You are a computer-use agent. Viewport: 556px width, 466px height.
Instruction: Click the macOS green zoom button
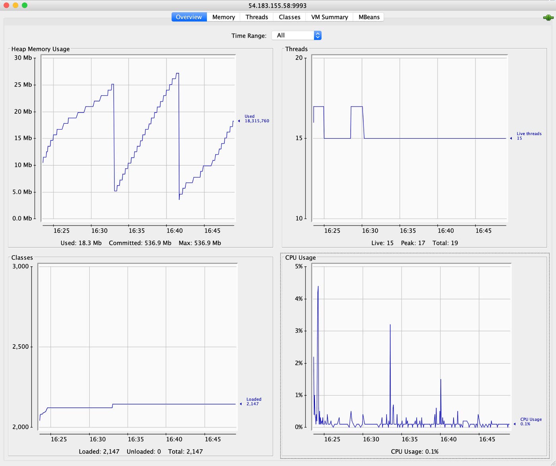click(24, 6)
